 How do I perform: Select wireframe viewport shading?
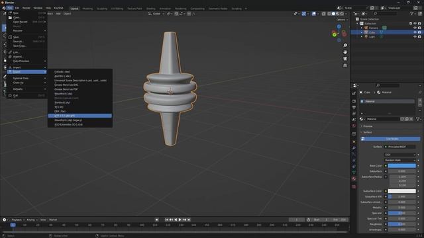point(329,14)
